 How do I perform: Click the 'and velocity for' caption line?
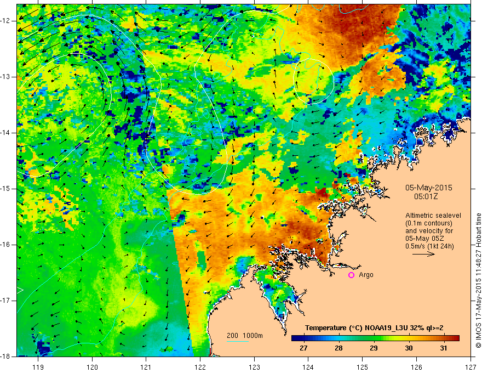click(x=429, y=231)
